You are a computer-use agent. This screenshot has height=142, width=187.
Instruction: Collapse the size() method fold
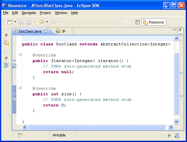point(21,88)
